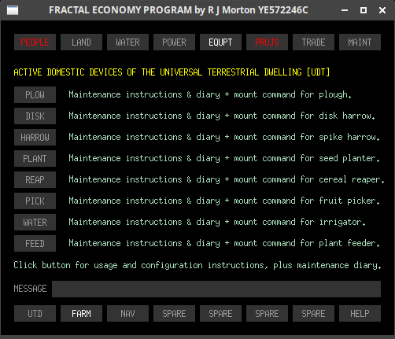The width and height of the screenshot is (395, 339).
Task: Click the text ending 'for plough.'
Action: coord(210,94)
